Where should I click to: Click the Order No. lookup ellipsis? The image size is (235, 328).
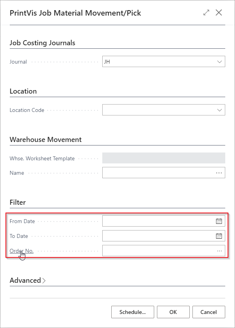219,251
